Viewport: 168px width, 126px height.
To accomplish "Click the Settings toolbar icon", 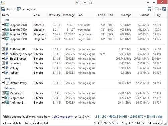I will pos(19,9).
